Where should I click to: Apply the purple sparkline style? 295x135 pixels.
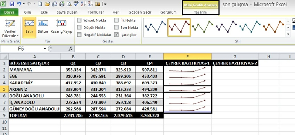[226, 27]
